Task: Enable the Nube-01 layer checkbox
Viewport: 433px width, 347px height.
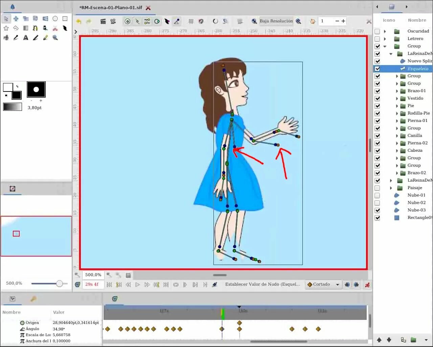Action: tap(377, 195)
